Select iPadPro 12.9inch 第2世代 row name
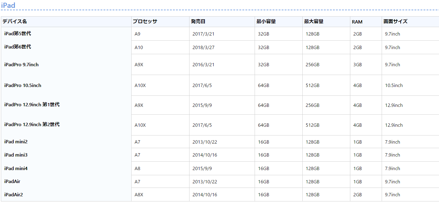 click(32, 124)
